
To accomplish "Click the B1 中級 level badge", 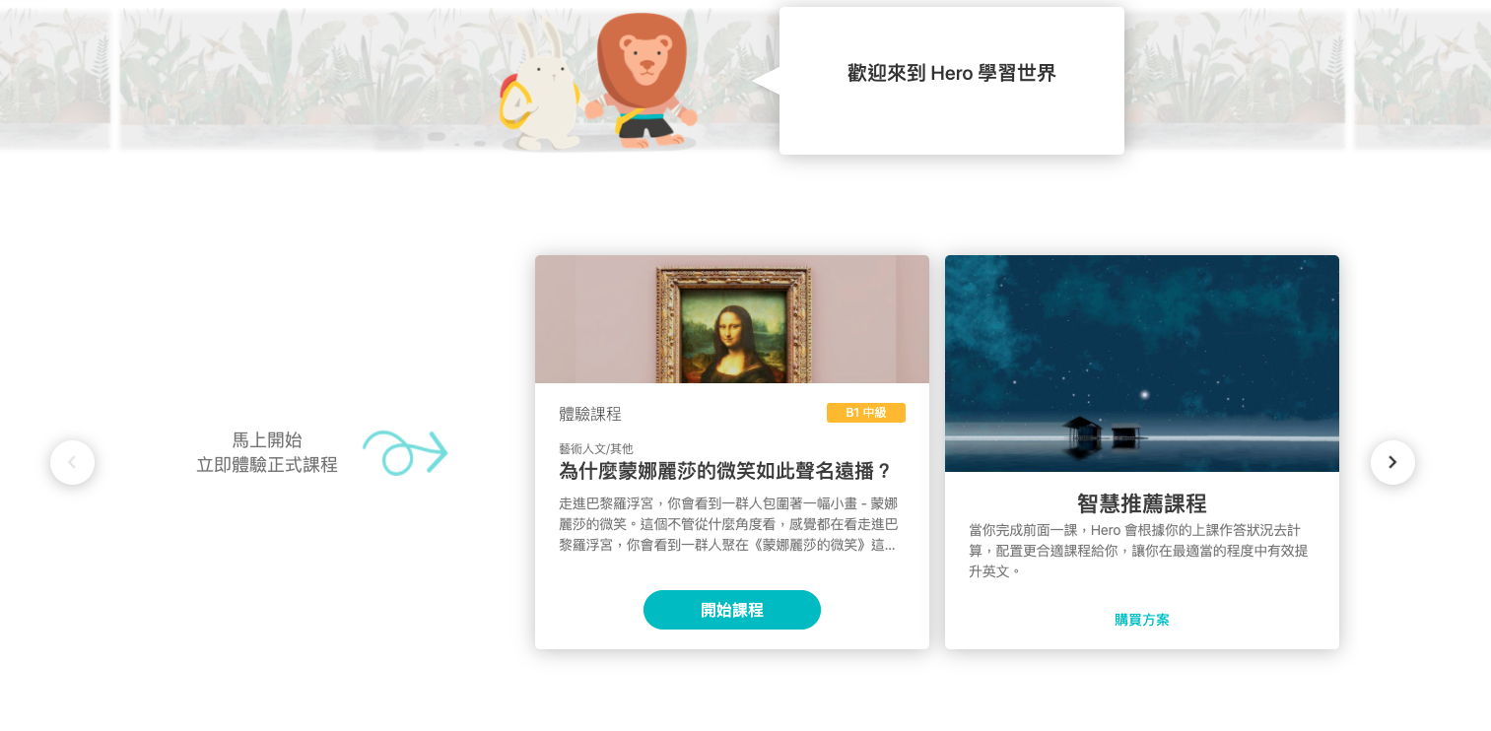I will [x=866, y=413].
